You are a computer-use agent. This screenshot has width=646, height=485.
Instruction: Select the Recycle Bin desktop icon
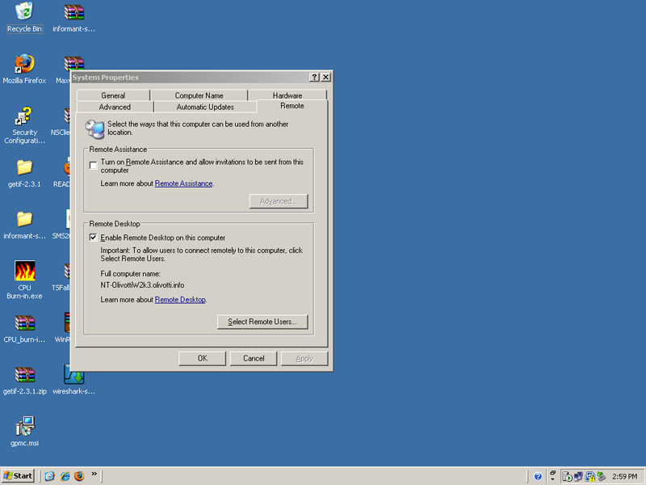pyautogui.click(x=24, y=17)
